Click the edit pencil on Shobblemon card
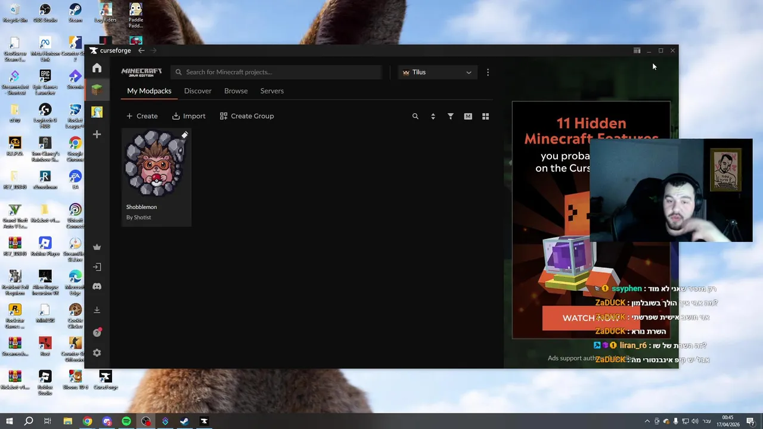 point(185,135)
